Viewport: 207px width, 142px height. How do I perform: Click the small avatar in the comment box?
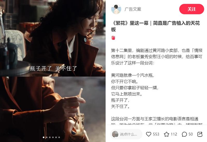(115, 134)
